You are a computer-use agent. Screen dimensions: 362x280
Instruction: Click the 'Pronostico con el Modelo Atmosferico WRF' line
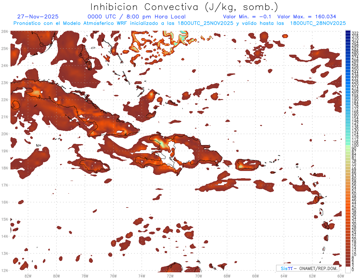(179, 23)
